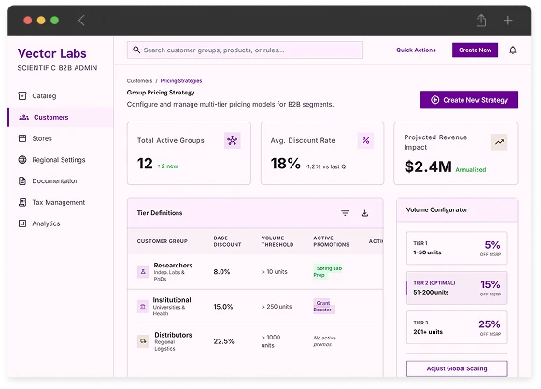Screen dimensions: 541x389
Task: Click the +2 new groups indicator
Action: (x=167, y=166)
